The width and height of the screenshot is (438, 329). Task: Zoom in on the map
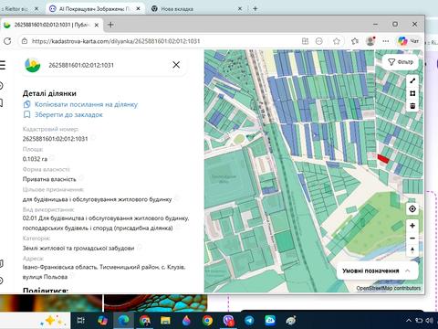coord(412,226)
